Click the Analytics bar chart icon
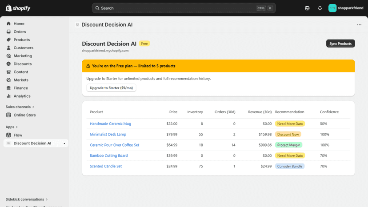 [x=9, y=96]
